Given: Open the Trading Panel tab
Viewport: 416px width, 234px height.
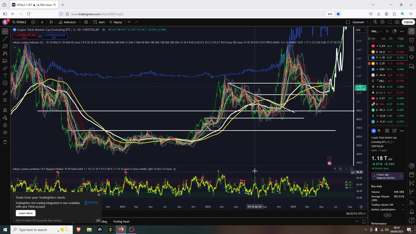Looking at the screenshot, I should tap(121, 222).
